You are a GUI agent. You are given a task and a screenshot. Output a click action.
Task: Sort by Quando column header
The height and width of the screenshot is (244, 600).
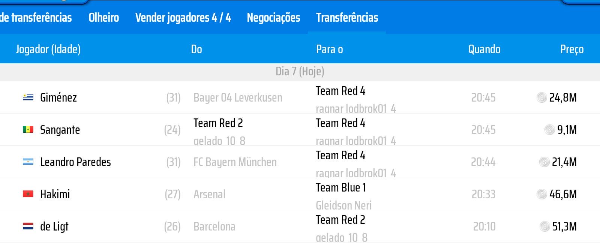[484, 49]
